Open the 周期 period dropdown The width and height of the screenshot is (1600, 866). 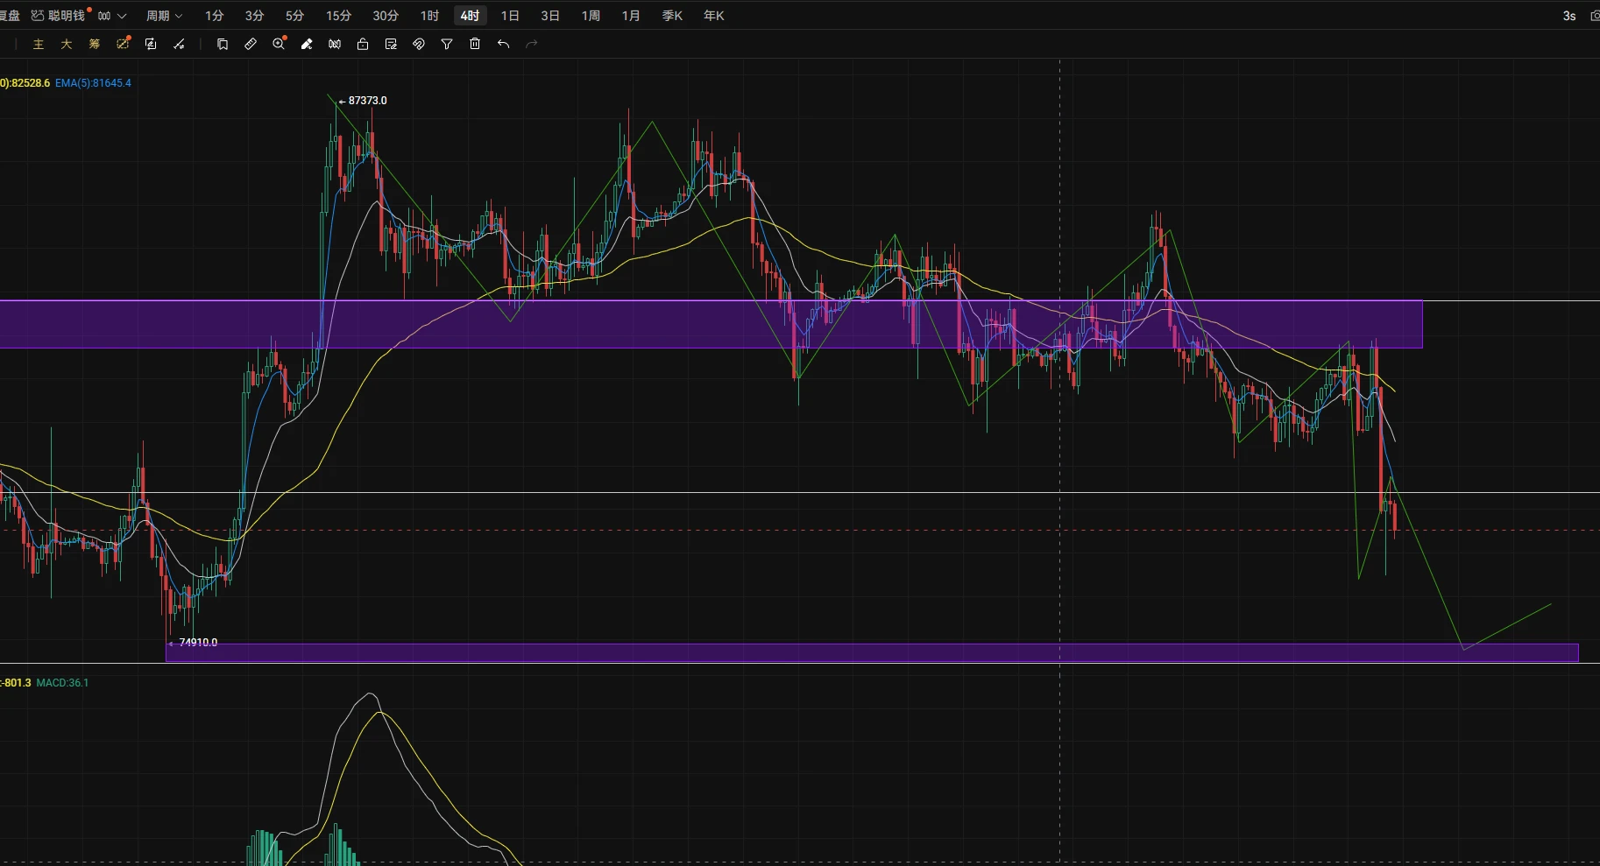pyautogui.click(x=164, y=16)
